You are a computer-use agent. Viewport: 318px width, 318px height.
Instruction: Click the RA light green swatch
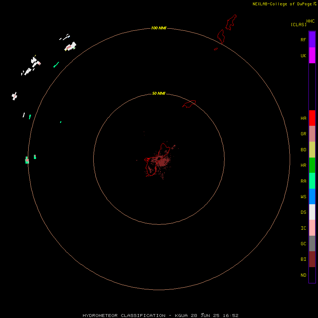(312, 181)
